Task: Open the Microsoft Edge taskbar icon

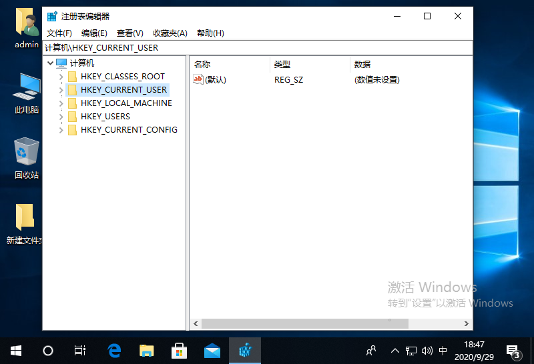Action: coord(114,350)
